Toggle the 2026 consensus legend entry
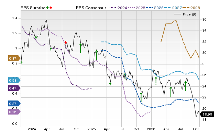220x131 pixels. coord(155,8)
